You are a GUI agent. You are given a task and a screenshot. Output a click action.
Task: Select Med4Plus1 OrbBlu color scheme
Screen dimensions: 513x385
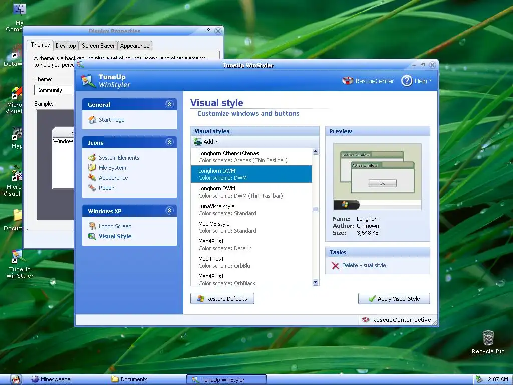251,262
